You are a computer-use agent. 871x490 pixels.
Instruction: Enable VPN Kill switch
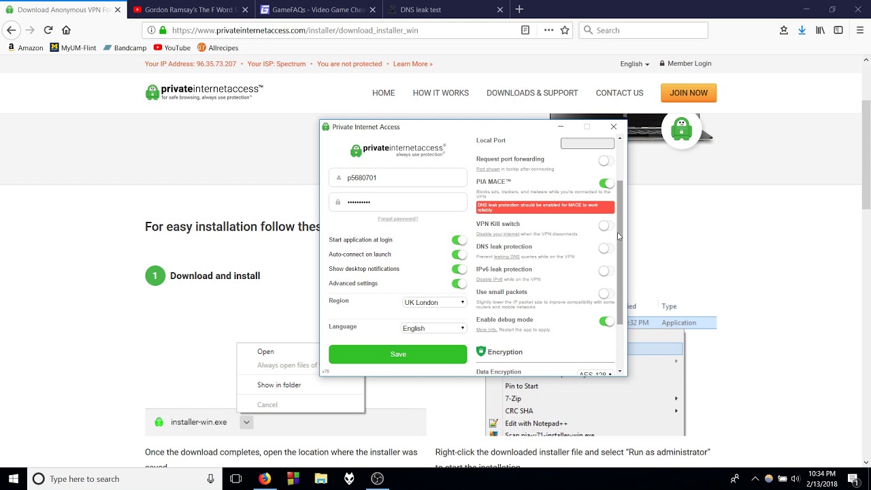pyautogui.click(x=606, y=225)
